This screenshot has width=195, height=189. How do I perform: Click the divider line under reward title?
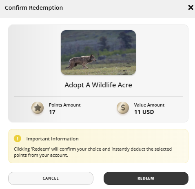coord(98,97)
